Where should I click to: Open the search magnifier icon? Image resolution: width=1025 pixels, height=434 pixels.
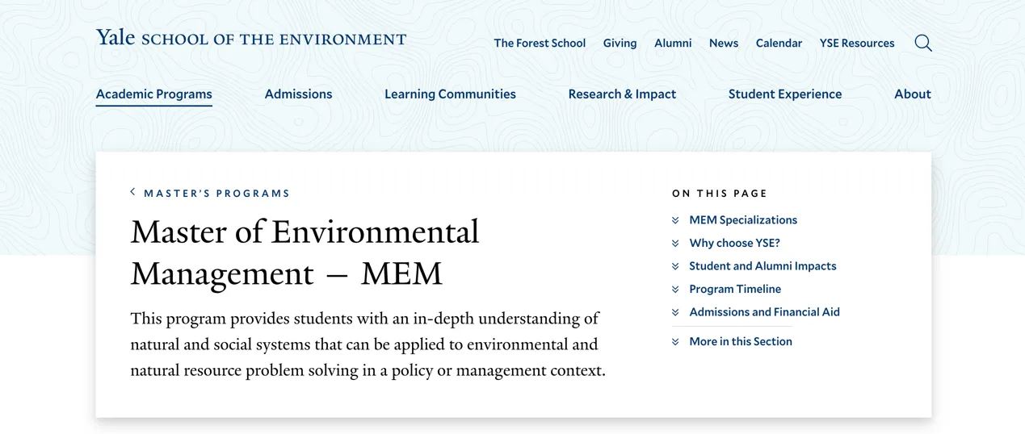pyautogui.click(x=922, y=43)
